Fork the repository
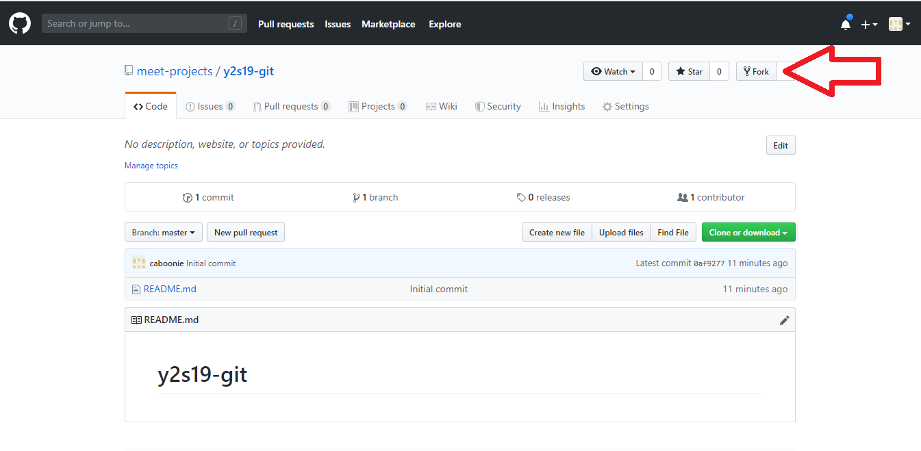 (x=756, y=71)
